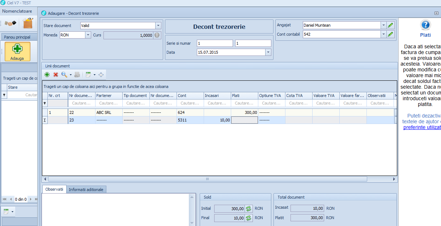Image resolution: width=441 pixels, height=226 pixels.
Task: Select the Panou principal tab
Action: [x=17, y=37]
